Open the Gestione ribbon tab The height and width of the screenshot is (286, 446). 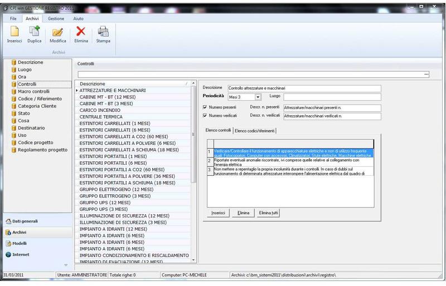coord(56,18)
